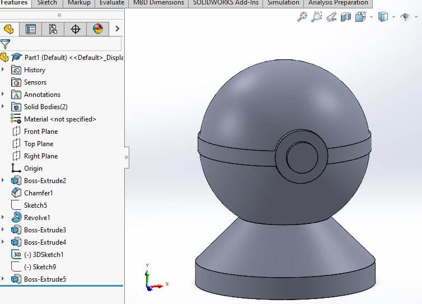The image size is (422, 304).
Task: Show more manager tabs with arrow
Action: (117, 29)
